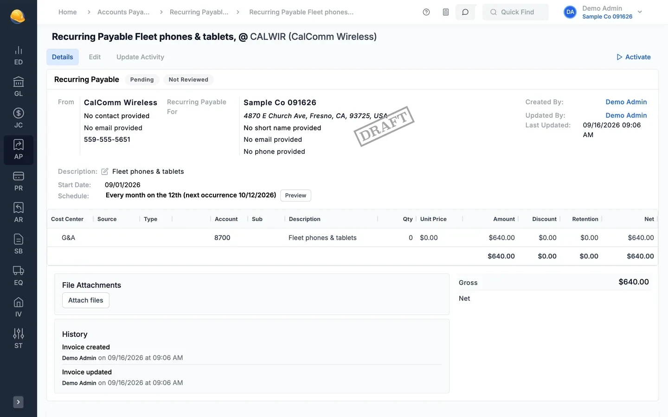
Task: Open the ED dashboard module
Action: 19,56
